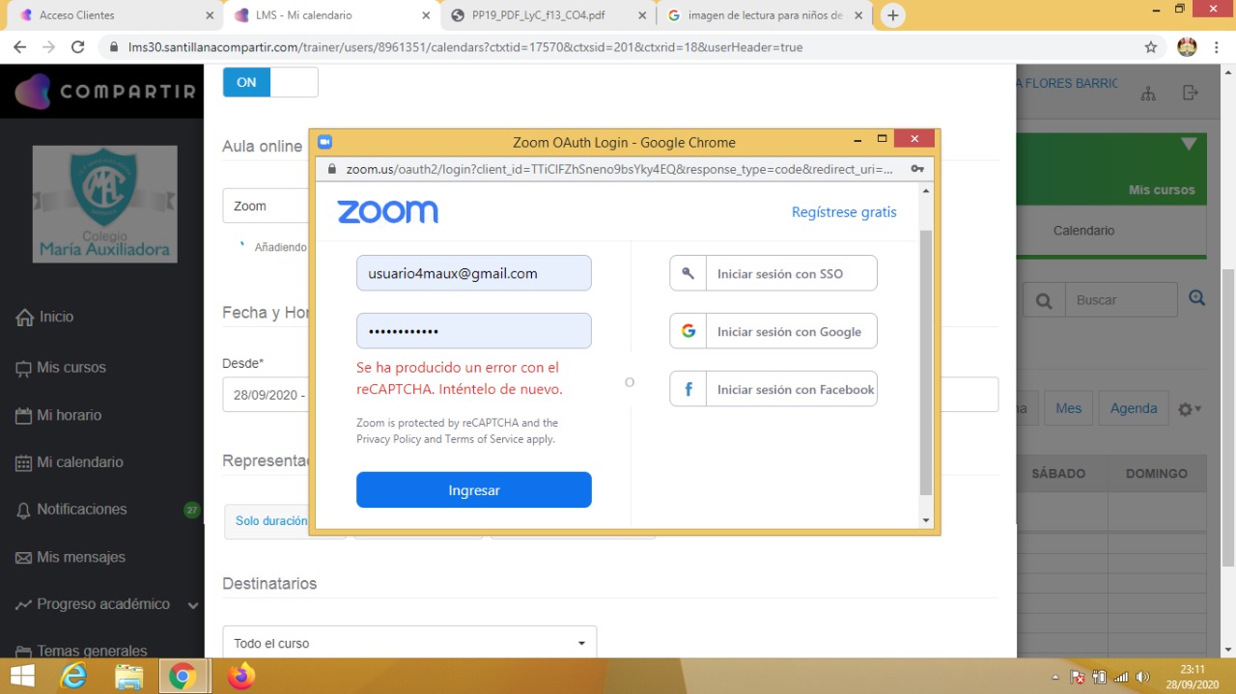
Task: Click the Chrome taskbar icon
Action: point(182,676)
